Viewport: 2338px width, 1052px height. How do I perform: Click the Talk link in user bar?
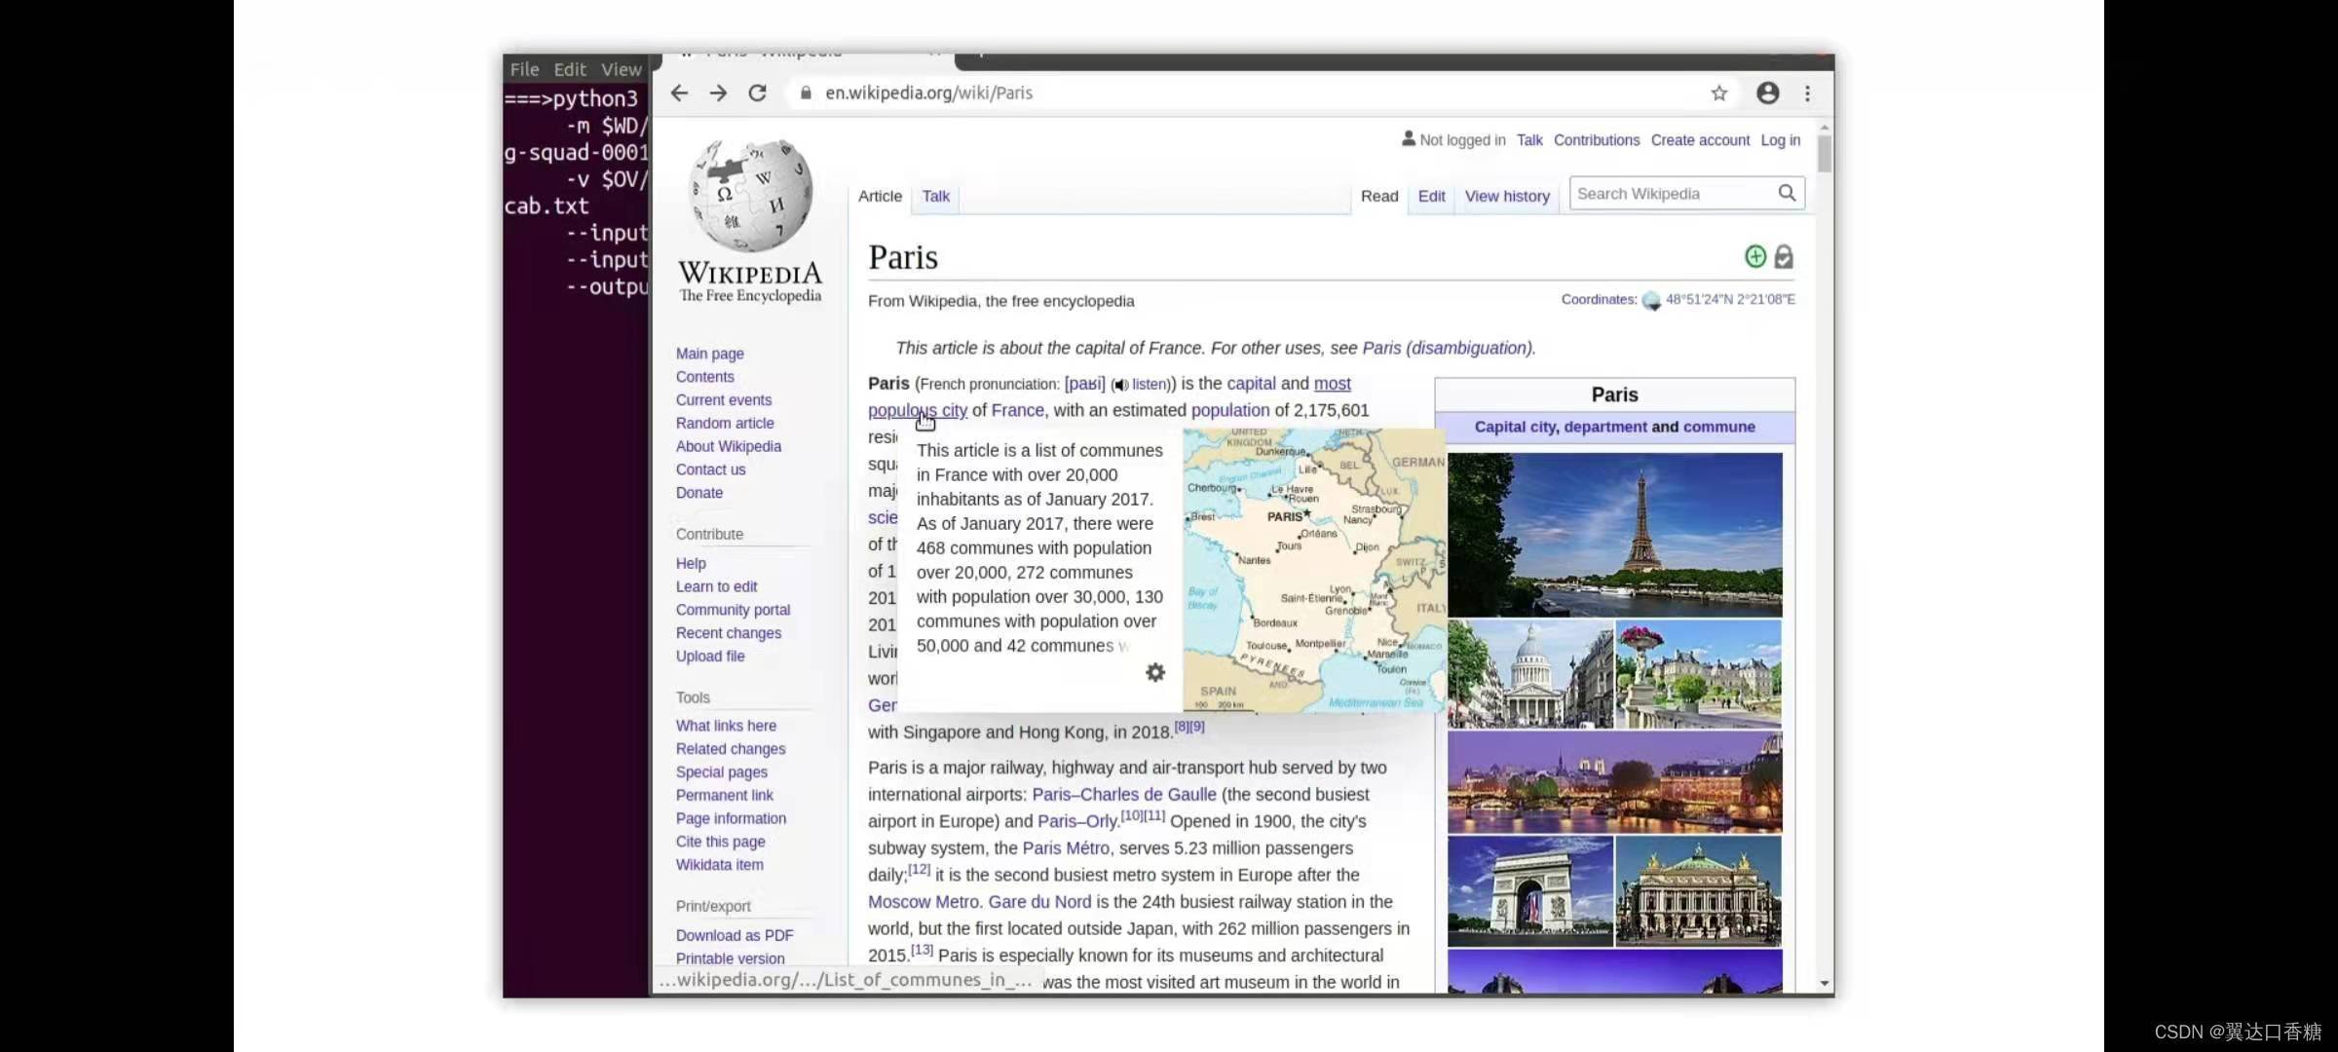(x=1529, y=140)
